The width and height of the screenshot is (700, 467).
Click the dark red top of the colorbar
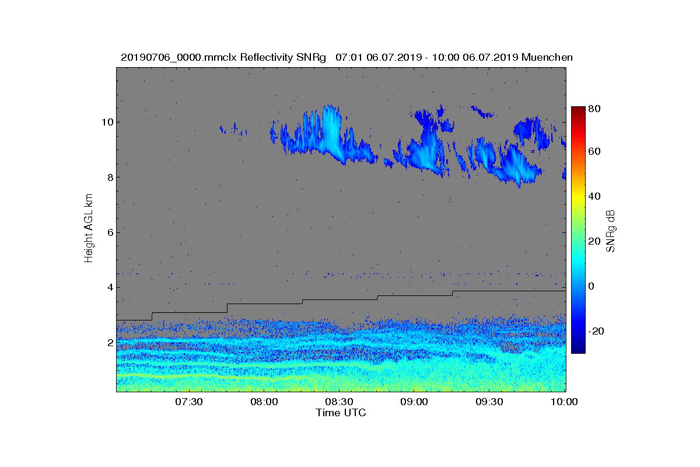(577, 110)
